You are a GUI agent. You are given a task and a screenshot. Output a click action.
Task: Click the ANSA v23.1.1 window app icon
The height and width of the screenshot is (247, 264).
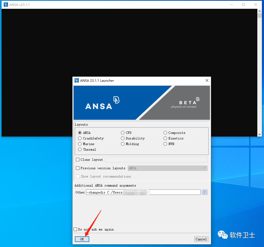[x=6, y=5]
